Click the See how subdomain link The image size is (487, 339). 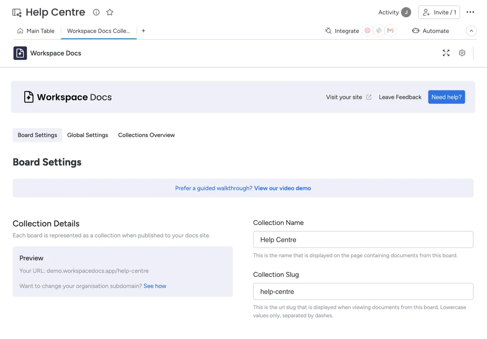(x=155, y=286)
